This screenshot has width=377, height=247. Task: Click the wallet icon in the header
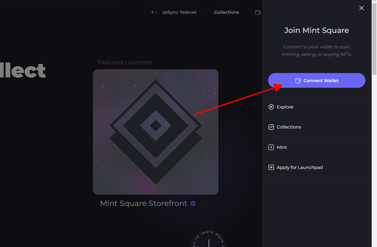[258, 13]
